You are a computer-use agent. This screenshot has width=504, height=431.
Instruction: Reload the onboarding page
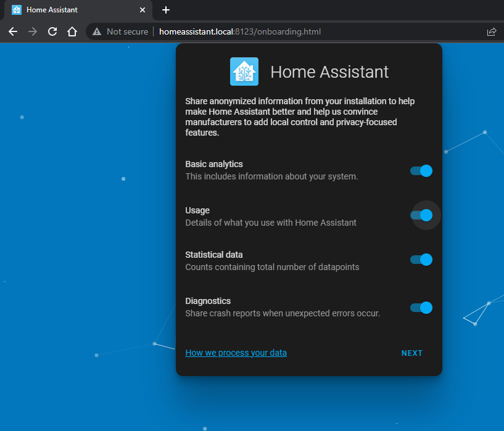[52, 31]
